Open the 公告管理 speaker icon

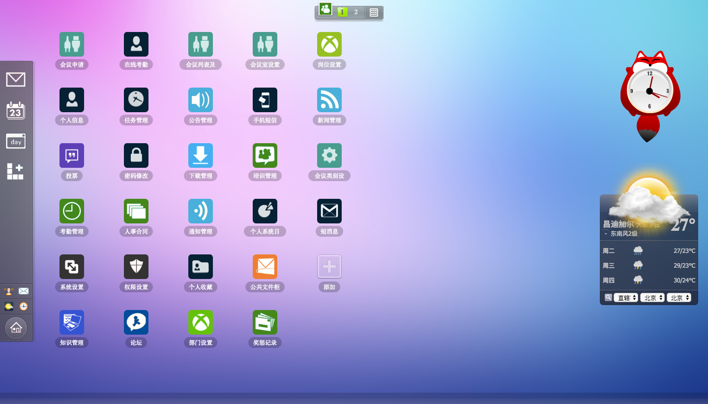pyautogui.click(x=201, y=100)
